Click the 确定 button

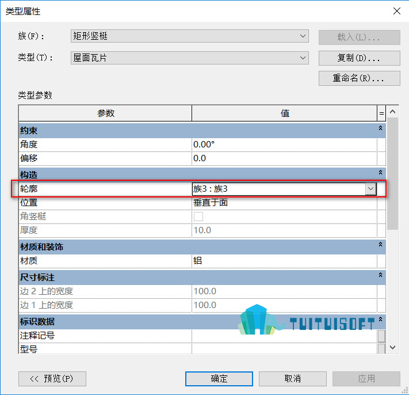(219, 378)
